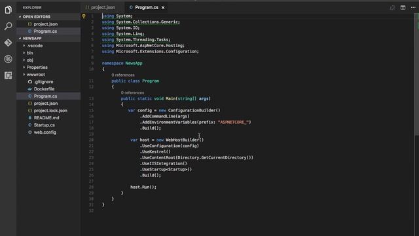Click the "ASPNETCORE_" string literal

[x=233, y=123]
